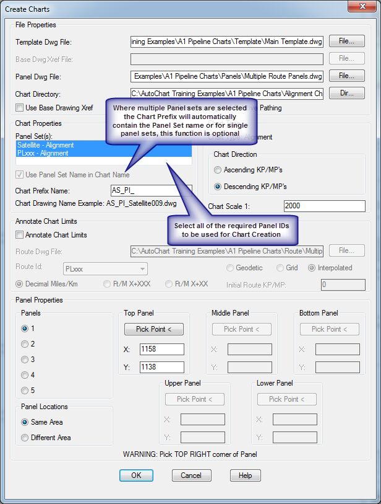Click Lower Panel Pick Point button
Viewport: 381px width, 504px height.
287,399
